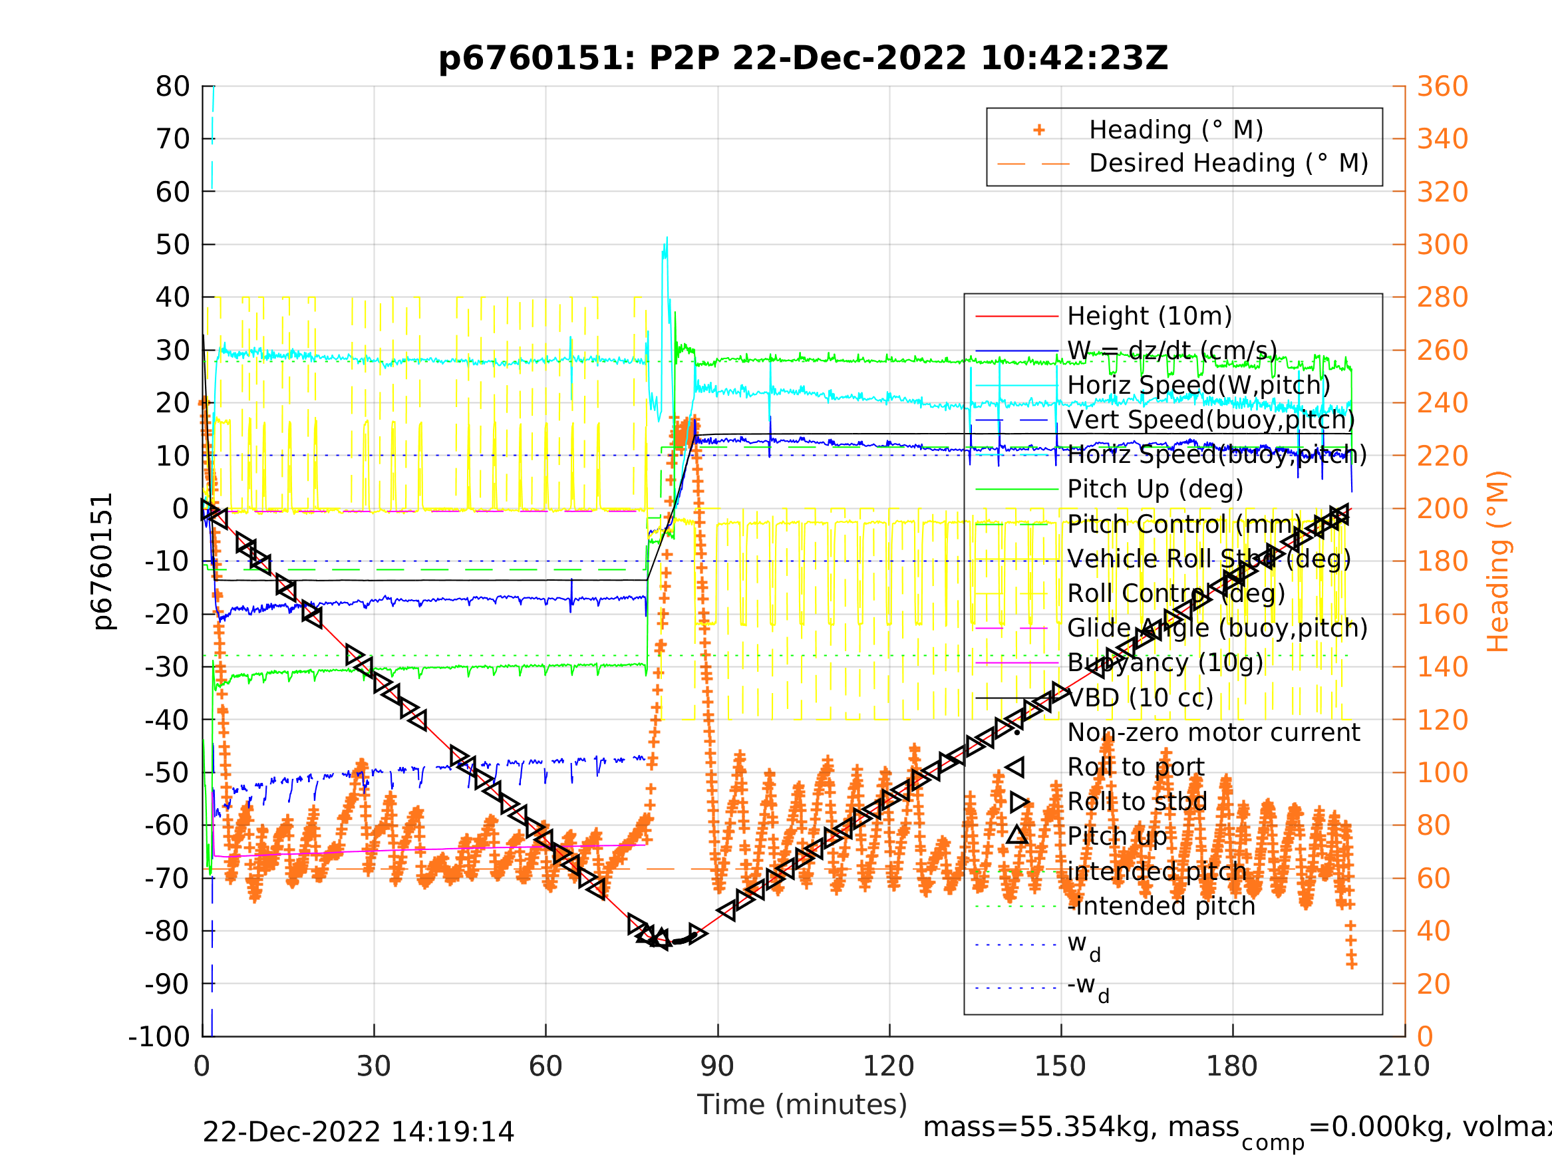This screenshot has width=1552, height=1164.
Task: Select the 'Pitch Up (deg)' legend label
Action: click(1155, 489)
